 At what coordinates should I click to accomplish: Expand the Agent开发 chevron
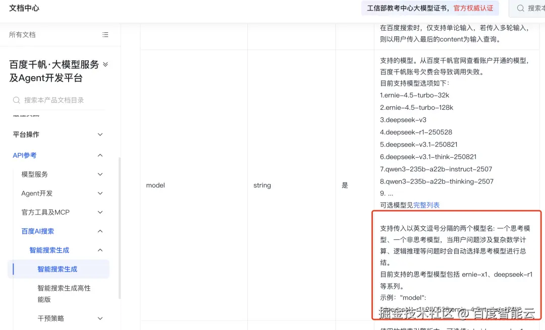click(100, 193)
